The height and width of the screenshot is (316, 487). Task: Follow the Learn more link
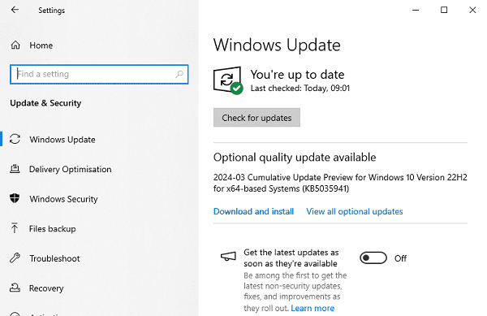pos(312,308)
